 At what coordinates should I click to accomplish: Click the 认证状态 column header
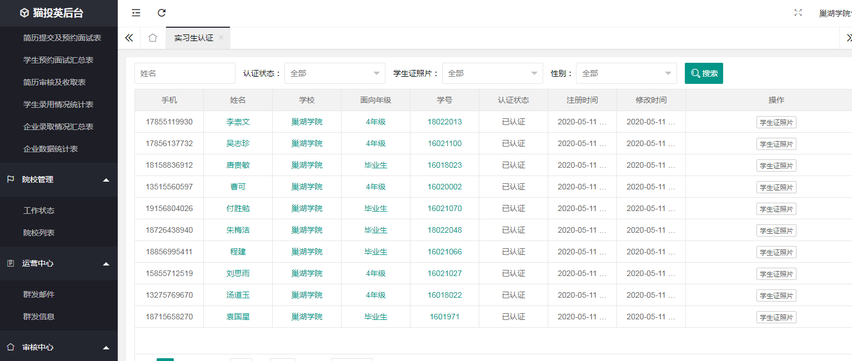pyautogui.click(x=513, y=100)
